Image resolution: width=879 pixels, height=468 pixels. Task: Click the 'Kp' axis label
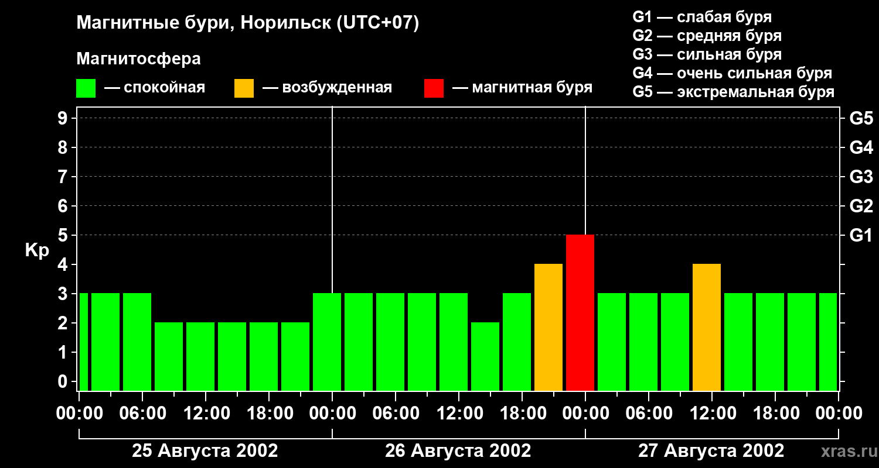coord(37,250)
